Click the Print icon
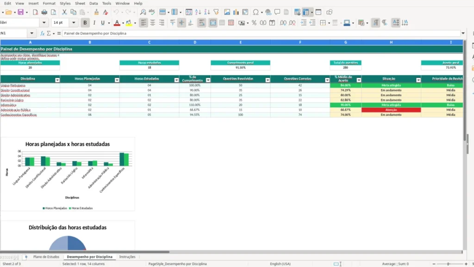Image resolution: width=474 pixels, height=267 pixels. (x=44, y=12)
